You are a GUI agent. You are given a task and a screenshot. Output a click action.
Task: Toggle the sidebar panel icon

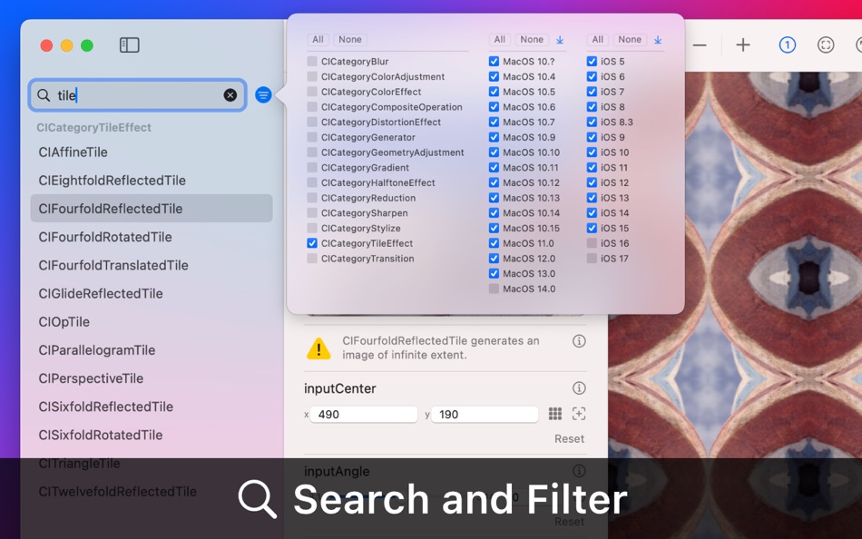130,45
